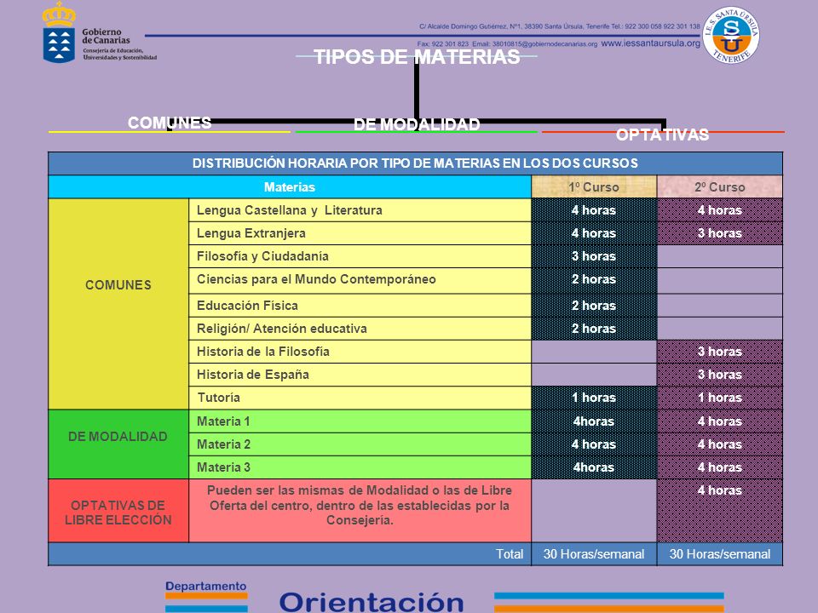Click 1º Curso hours for Filosofía y Ciudadanía
818x613 pixels.
(594, 256)
